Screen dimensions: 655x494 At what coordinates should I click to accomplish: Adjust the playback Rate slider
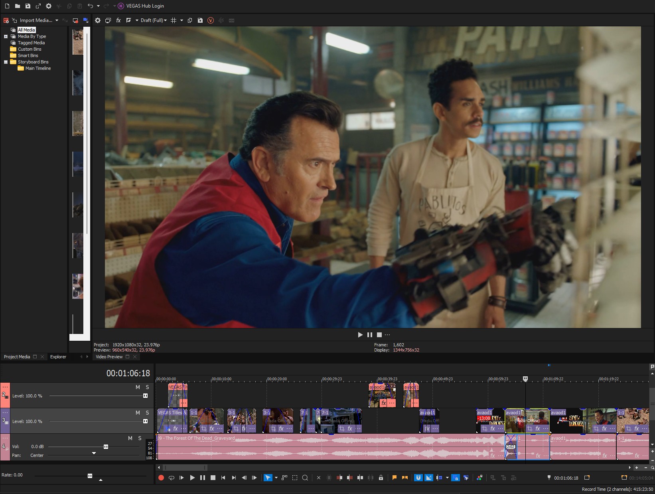90,476
